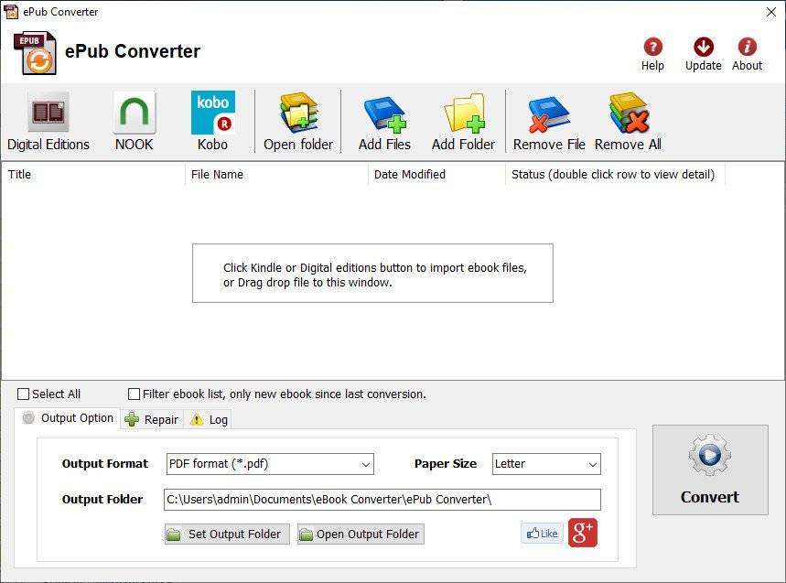Click the ePub Converter logo icon
The width and height of the screenshot is (786, 583).
35,53
